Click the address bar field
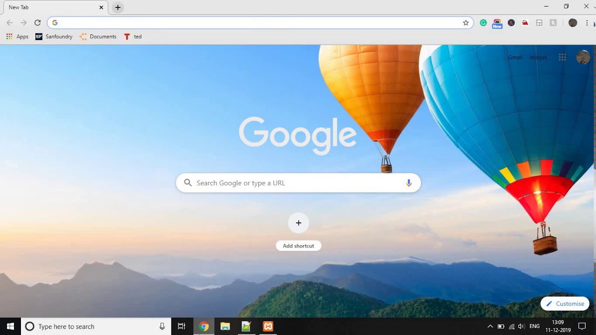 point(260,23)
